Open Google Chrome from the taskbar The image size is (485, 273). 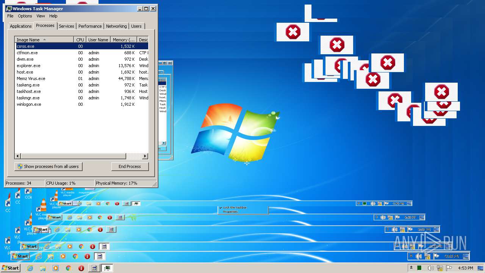(x=69, y=268)
